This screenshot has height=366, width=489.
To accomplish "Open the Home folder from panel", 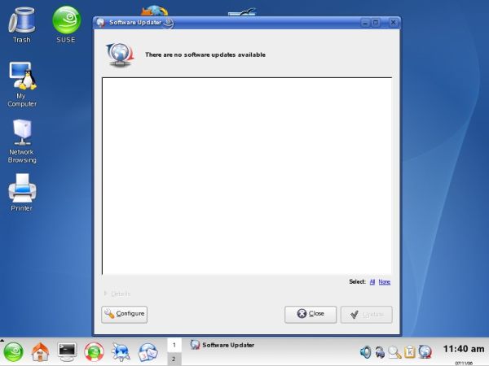I will point(40,352).
